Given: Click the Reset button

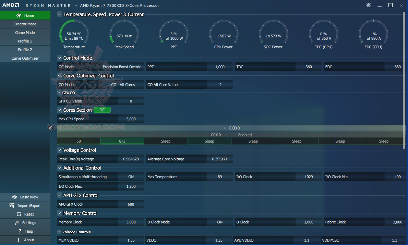Looking at the screenshot, I should point(25,214).
